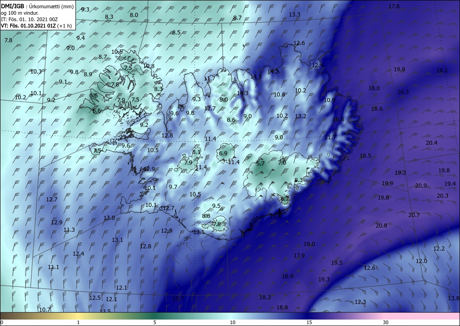460x326 pixels.
Task: Click the 9.5 value on the map
Action: (216, 206)
